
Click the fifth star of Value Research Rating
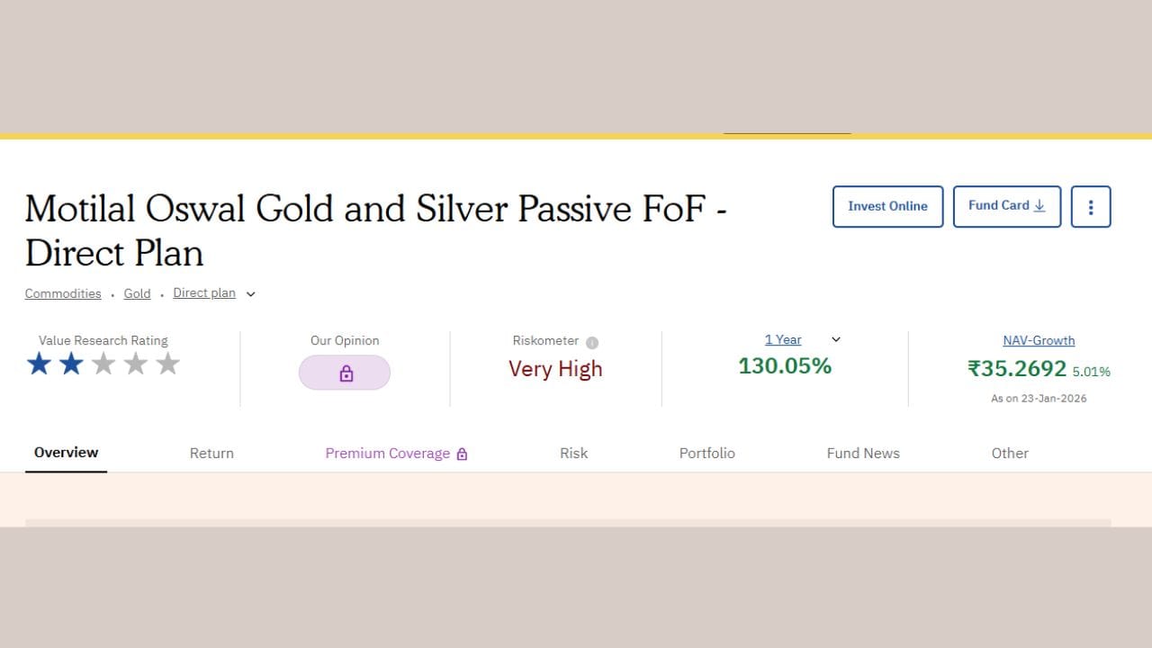click(x=168, y=363)
